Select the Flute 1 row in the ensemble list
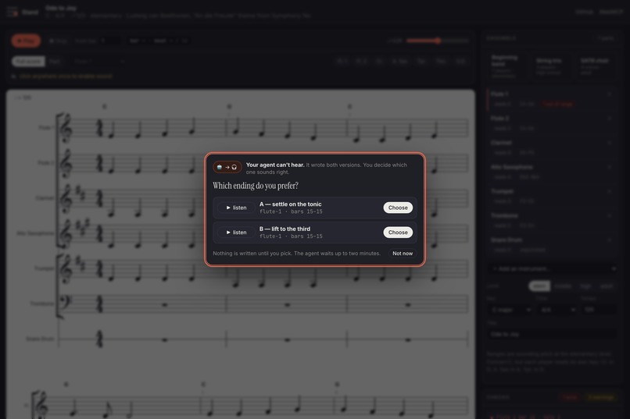 pos(550,98)
